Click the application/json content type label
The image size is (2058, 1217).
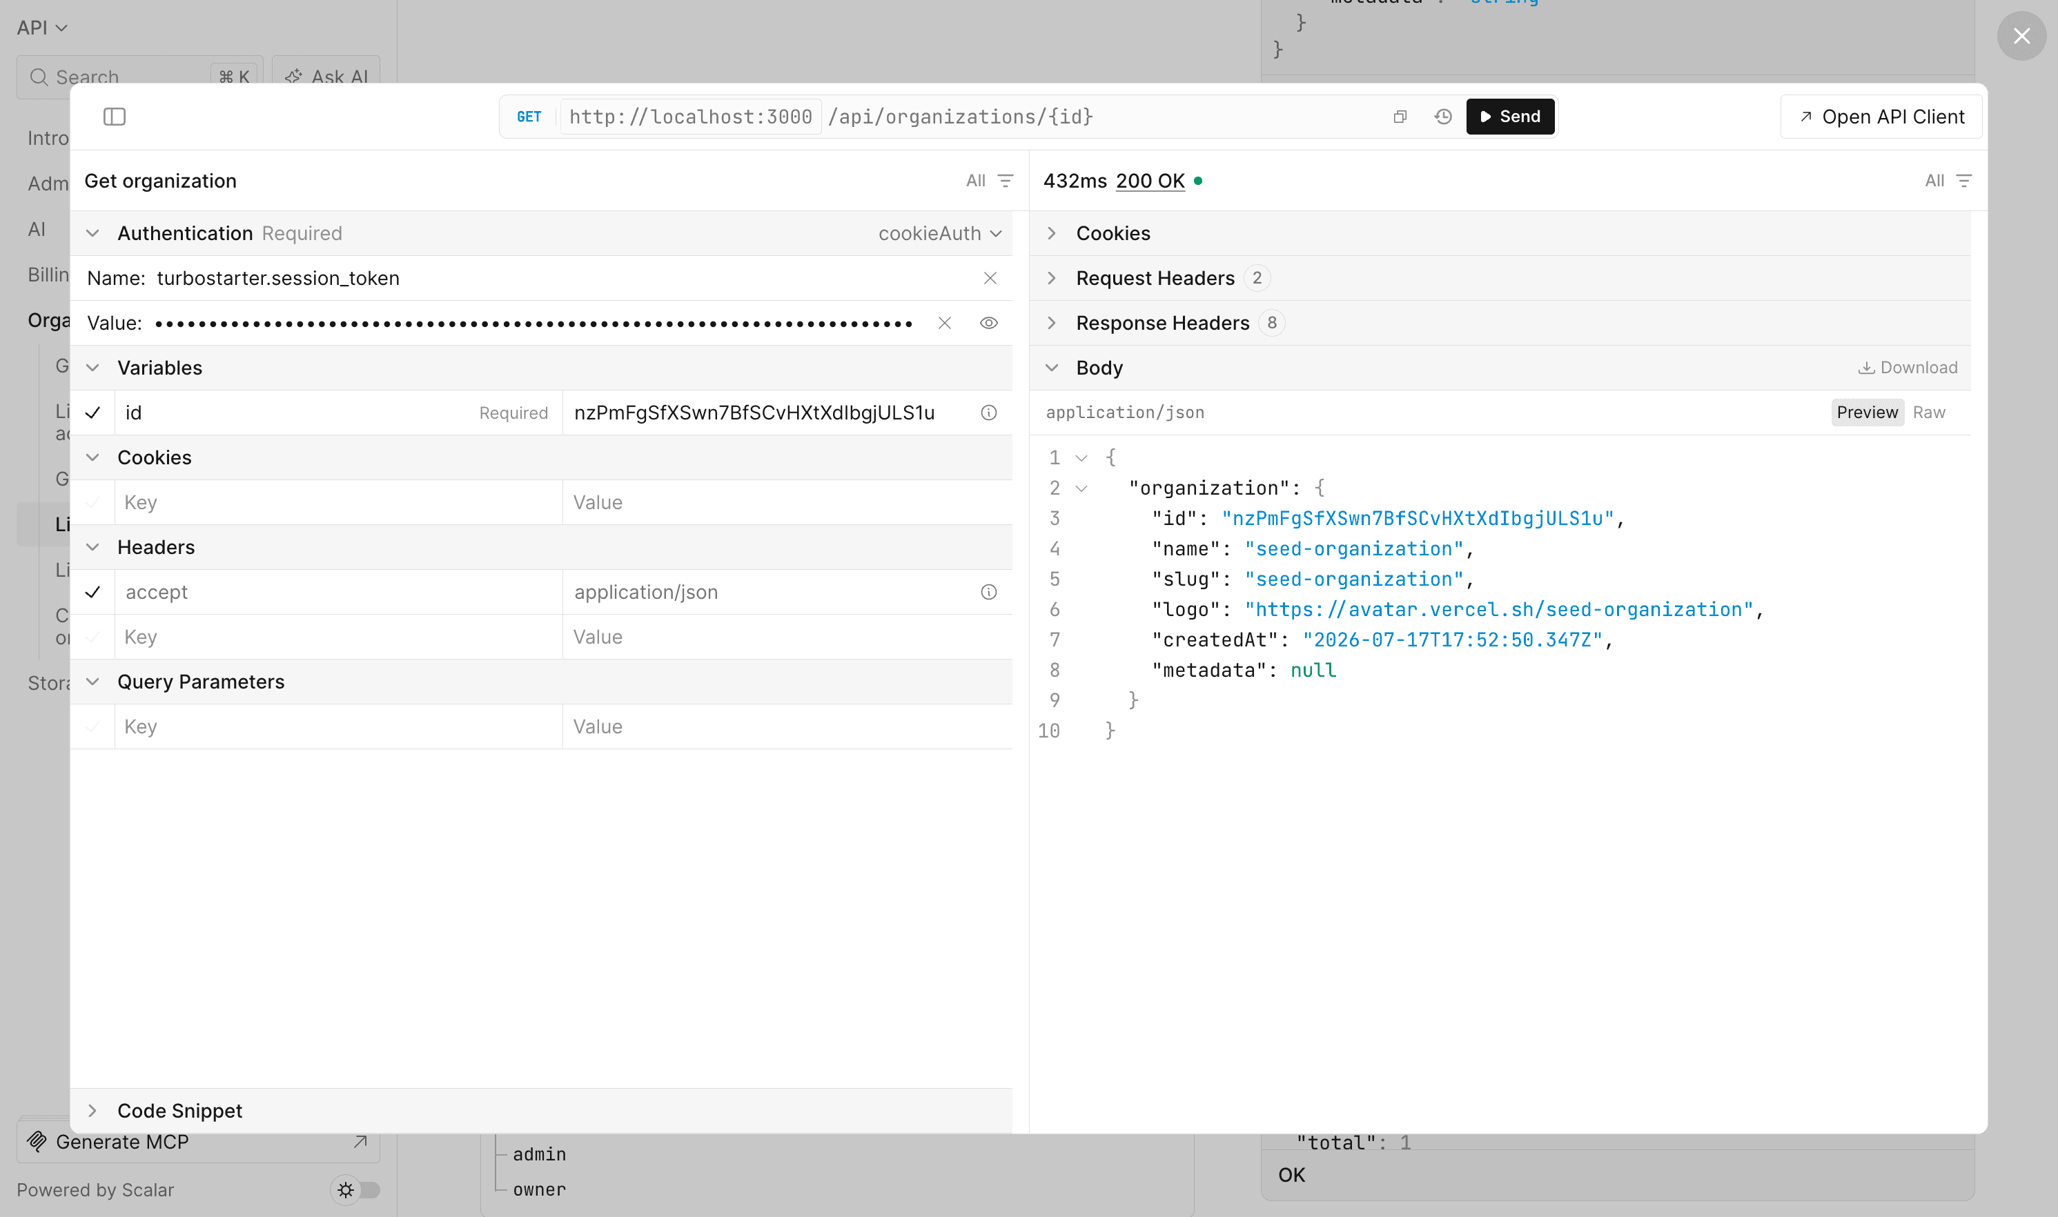(x=1124, y=413)
